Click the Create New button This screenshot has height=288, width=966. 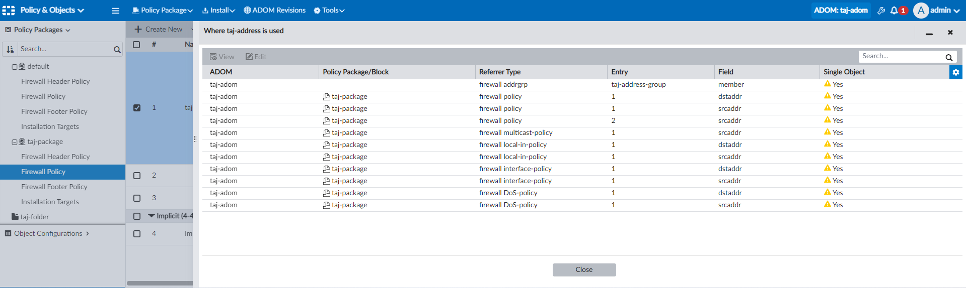(x=159, y=30)
